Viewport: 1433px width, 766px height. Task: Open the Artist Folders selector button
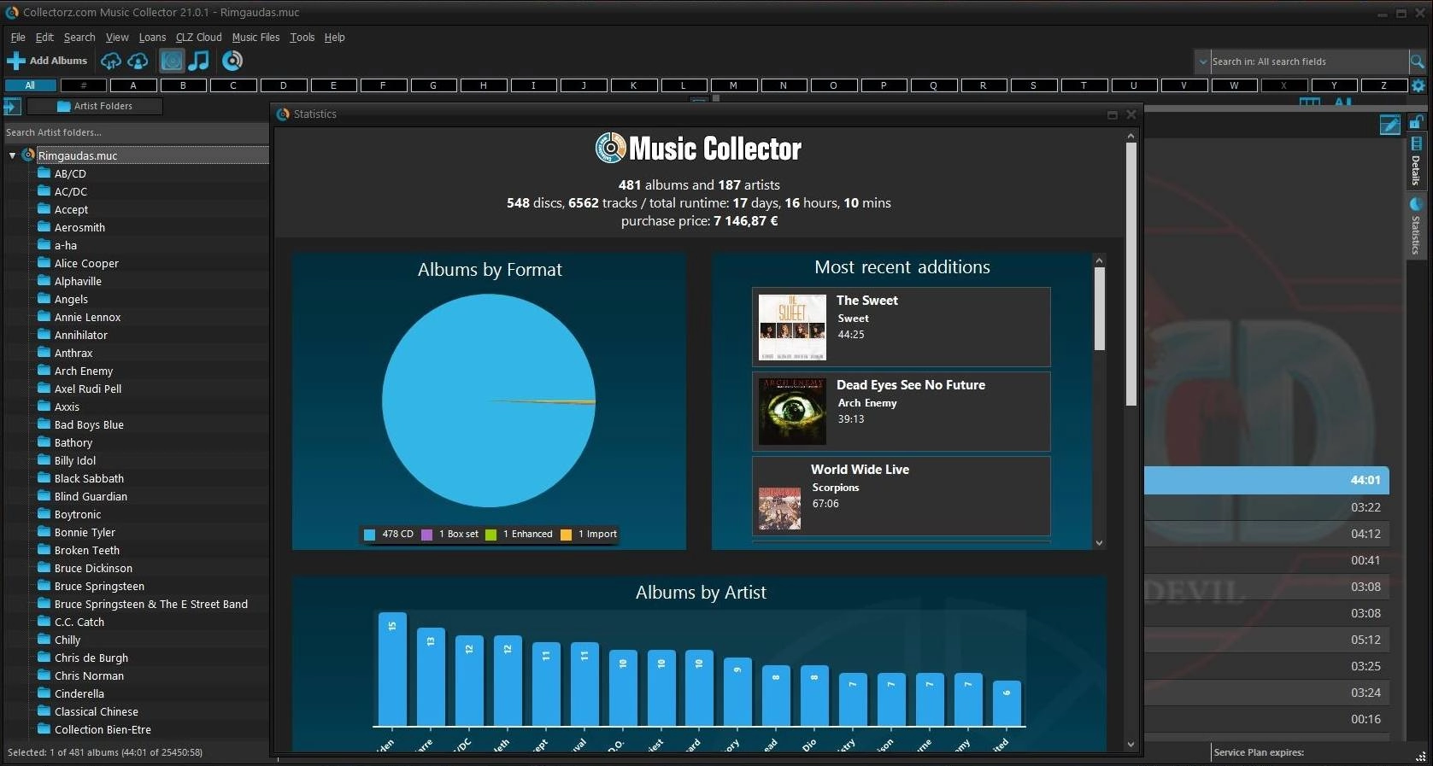tap(95, 106)
